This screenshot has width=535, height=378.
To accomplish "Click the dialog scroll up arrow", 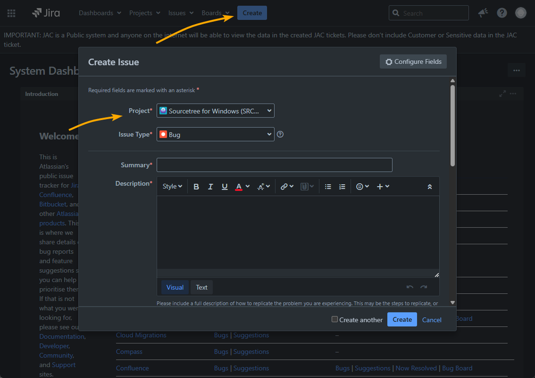I will 453,80.
